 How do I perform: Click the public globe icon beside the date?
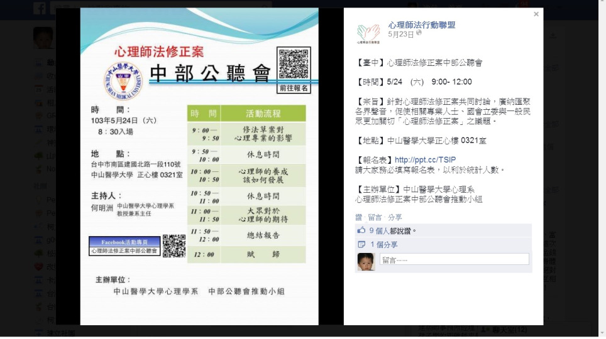[x=419, y=33]
